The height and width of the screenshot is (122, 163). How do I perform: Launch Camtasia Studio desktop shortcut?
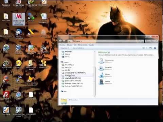click(6, 65)
